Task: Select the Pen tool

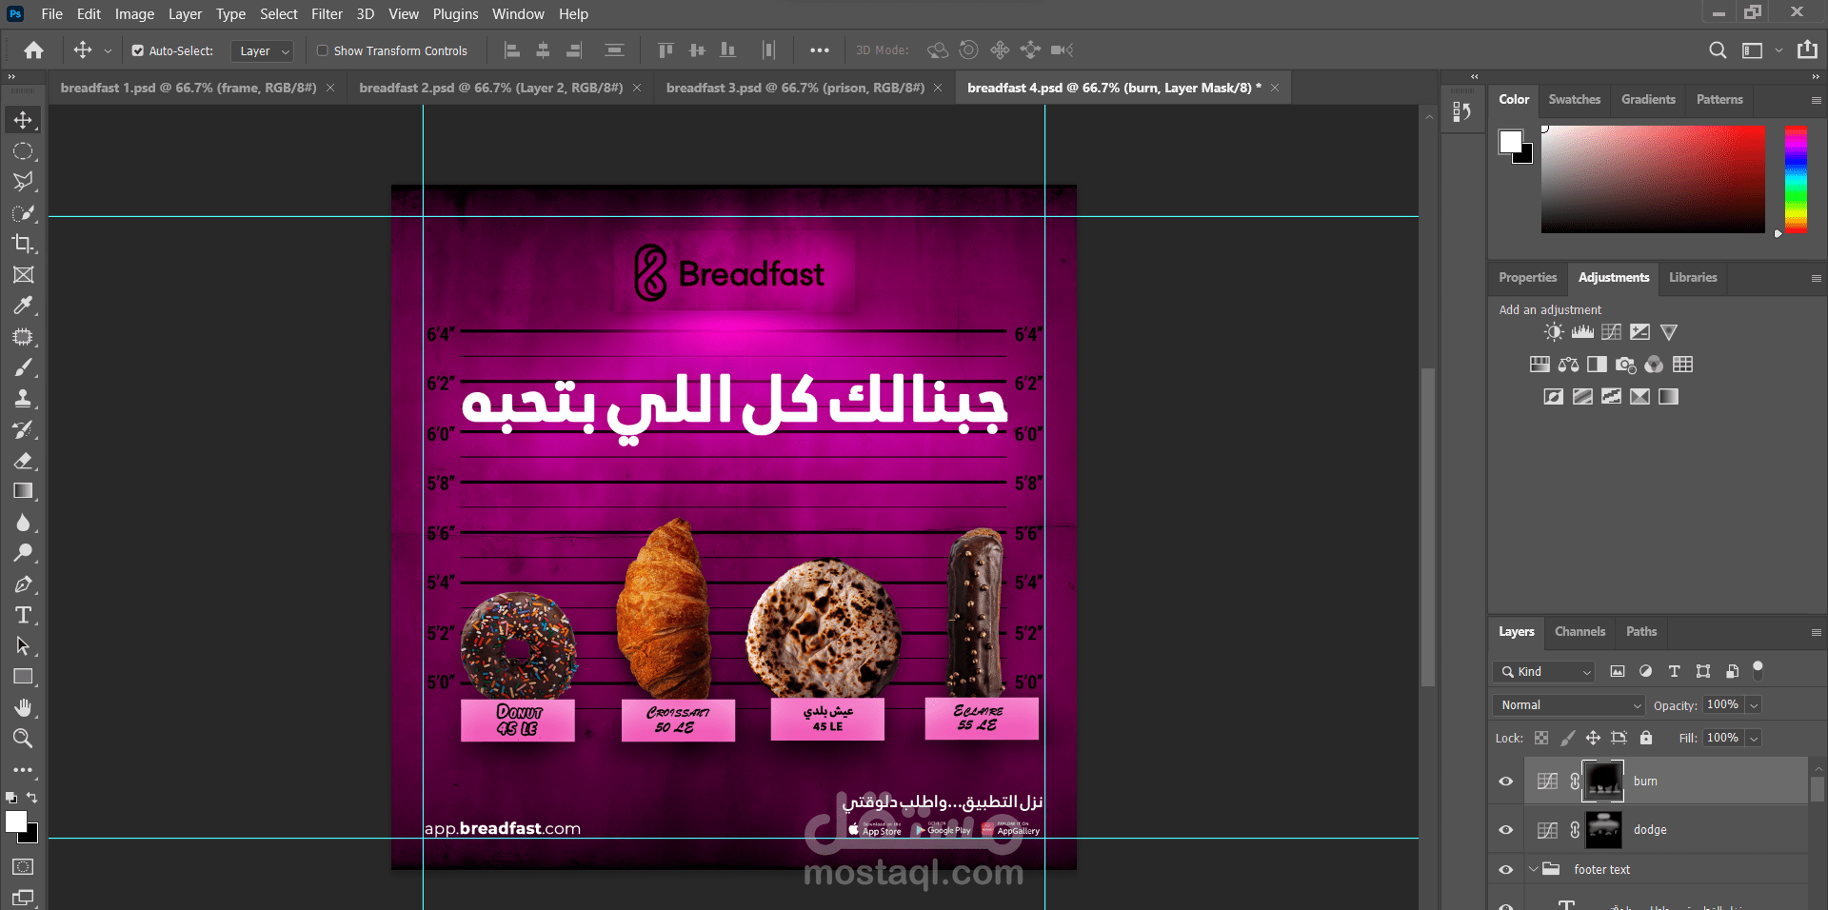Action: [x=23, y=584]
